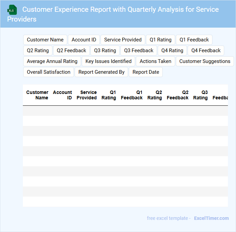Screen dimensions: 236x232
Task: Pick the Q4 Feedback tag
Action: 206,51
